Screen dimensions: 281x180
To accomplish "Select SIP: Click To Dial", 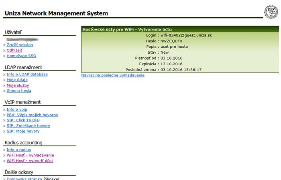I will click(x=23, y=120).
